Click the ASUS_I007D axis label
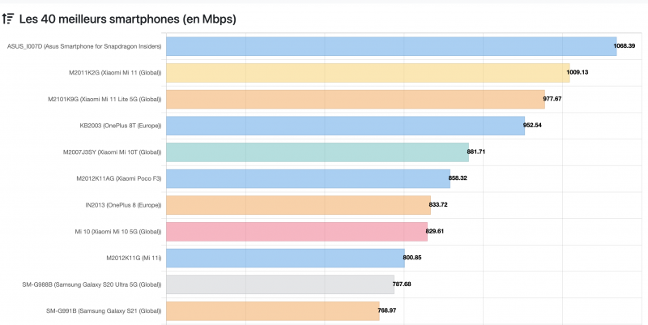Viewport: 648px width, 325px height. [x=84, y=46]
